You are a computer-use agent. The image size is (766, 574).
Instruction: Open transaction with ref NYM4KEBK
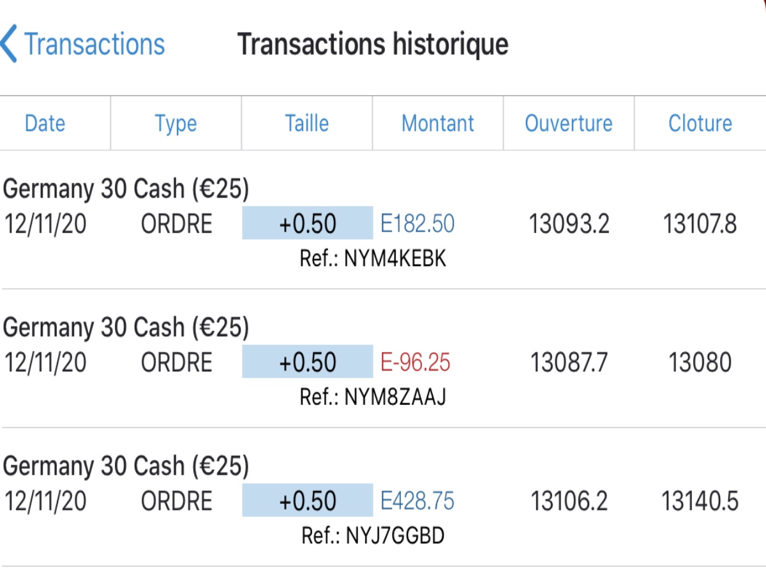point(373,259)
